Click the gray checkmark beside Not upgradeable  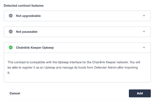click(11, 16)
